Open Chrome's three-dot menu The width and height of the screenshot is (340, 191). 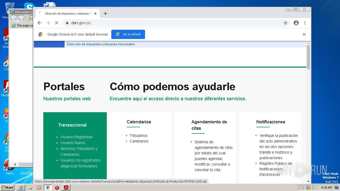[x=305, y=23]
